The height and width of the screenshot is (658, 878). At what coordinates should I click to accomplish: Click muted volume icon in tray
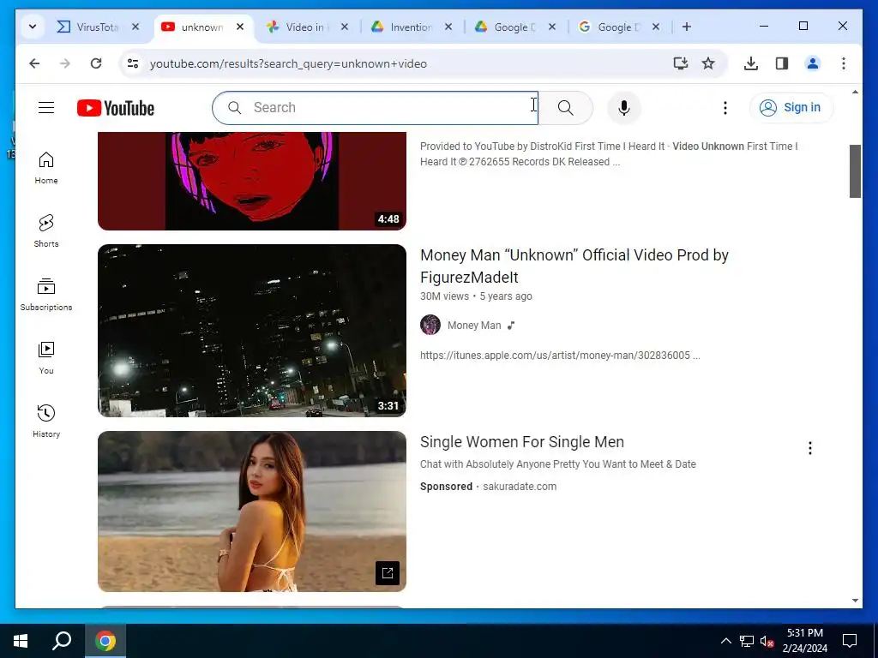767,641
